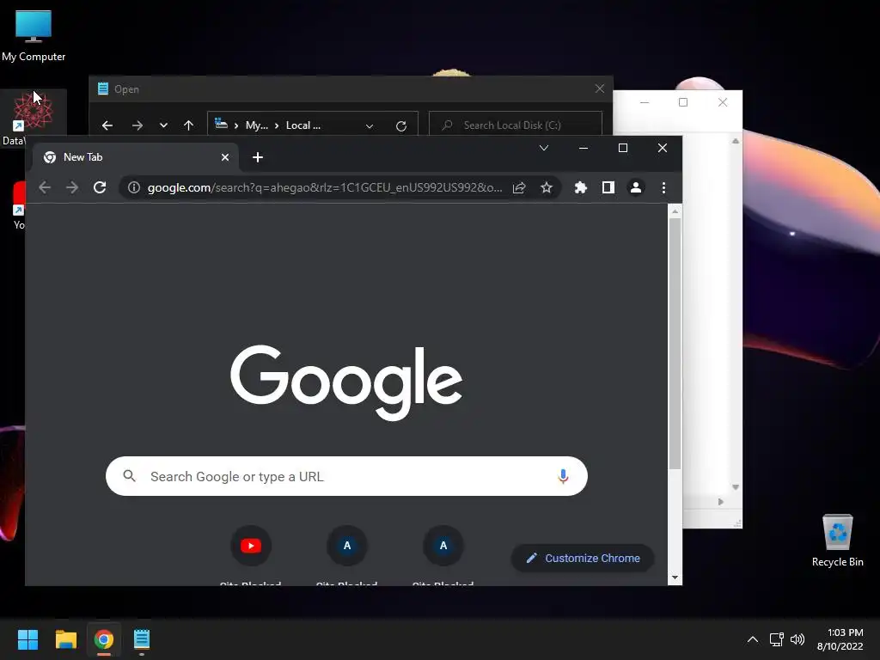880x660 pixels.
Task: Open Chrome Extensions puzzle icon
Action: pos(581,187)
